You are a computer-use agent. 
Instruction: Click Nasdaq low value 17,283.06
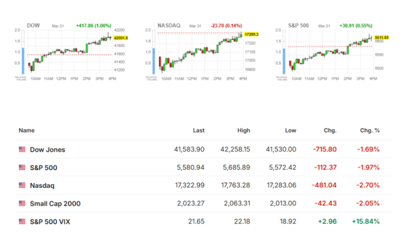pos(282,185)
